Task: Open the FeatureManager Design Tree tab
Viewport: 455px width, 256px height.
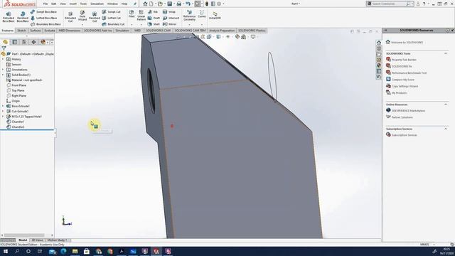Action: click(x=5, y=42)
